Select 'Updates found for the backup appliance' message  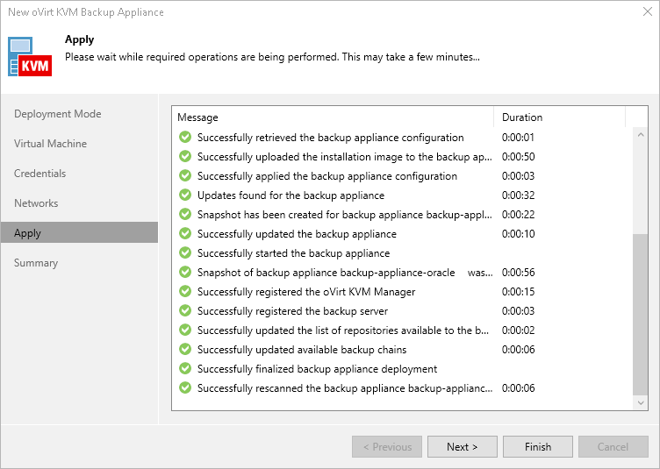291,195
